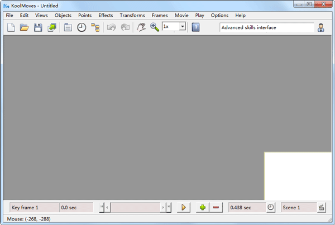Screen dimensions: 335x225
Task: Step to previous frame arrow
Action: point(107,207)
